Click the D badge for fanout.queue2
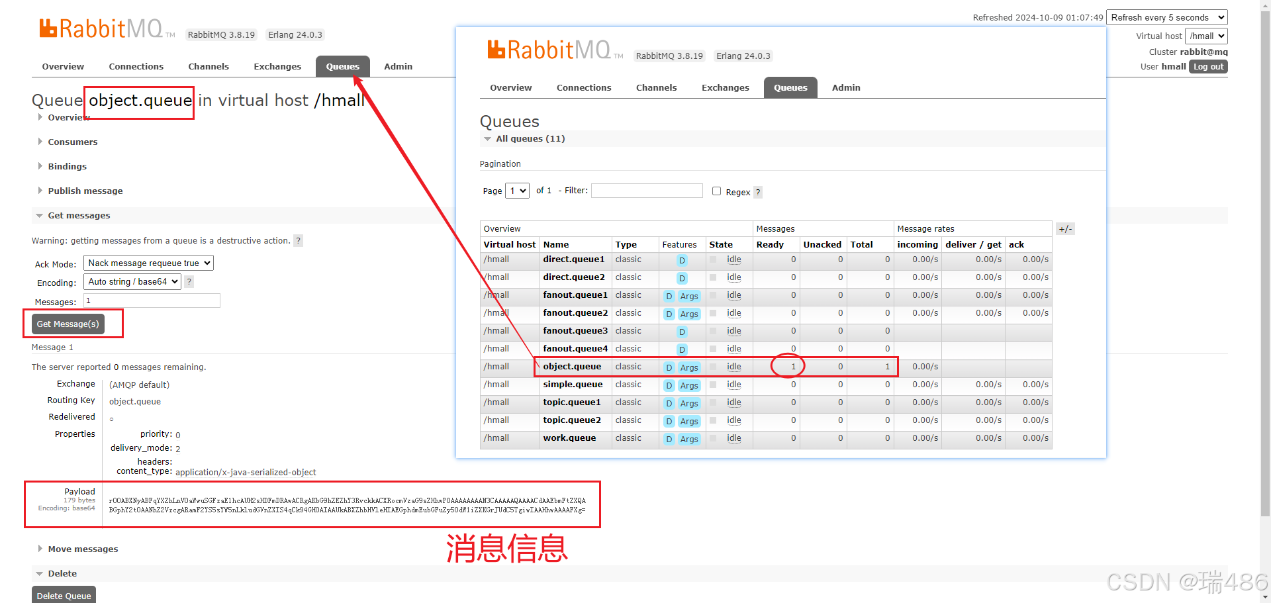This screenshot has height=603, width=1271. pos(669,314)
